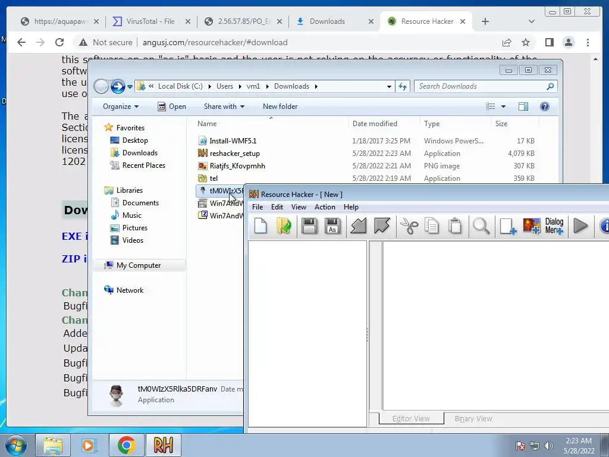This screenshot has height=457, width=609.
Task: Expand address bar history dropdown
Action: [x=389, y=87]
